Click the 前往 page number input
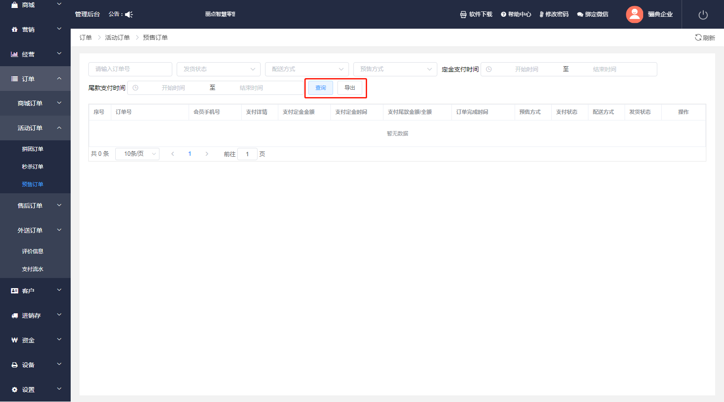 (x=247, y=154)
